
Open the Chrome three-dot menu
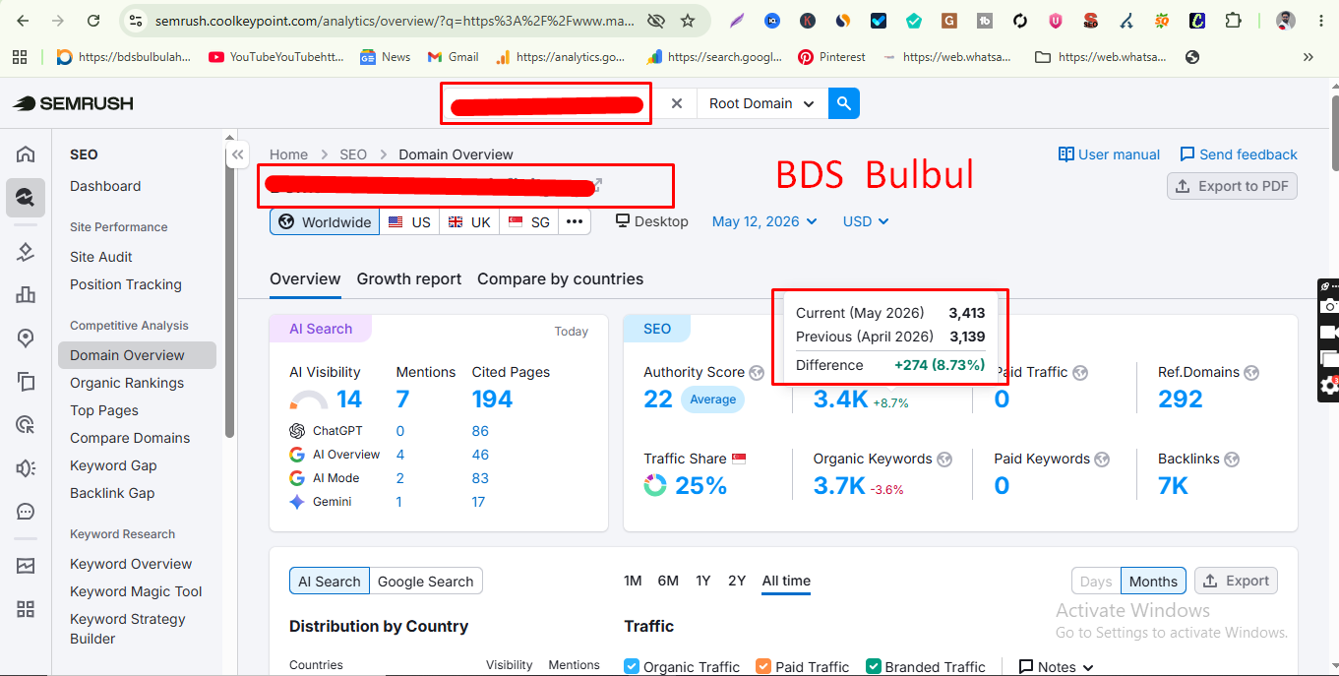(x=1320, y=21)
